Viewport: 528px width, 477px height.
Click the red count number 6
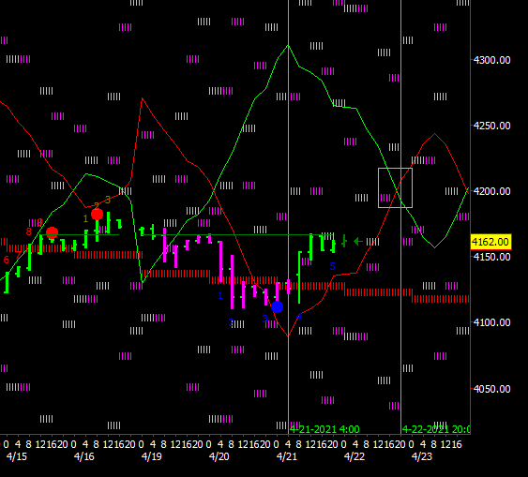pos(6,260)
